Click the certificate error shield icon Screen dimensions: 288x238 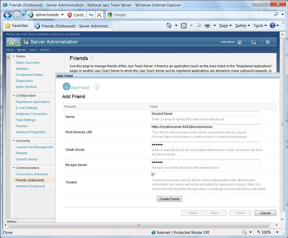[70, 15]
